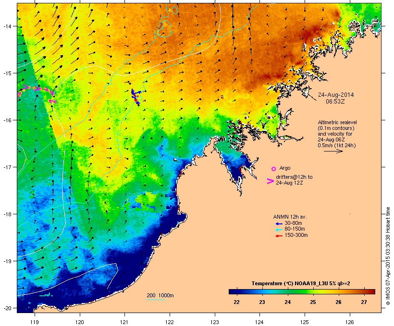Image resolution: width=394 pixels, height=326 pixels.
Task: Click the 0.5m/s velocity scale arrow
Action: [333, 151]
